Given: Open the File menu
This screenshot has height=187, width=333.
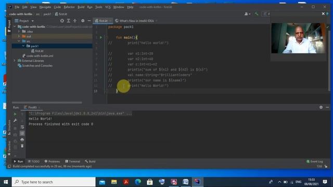Looking at the screenshot, I should tap(17, 7).
